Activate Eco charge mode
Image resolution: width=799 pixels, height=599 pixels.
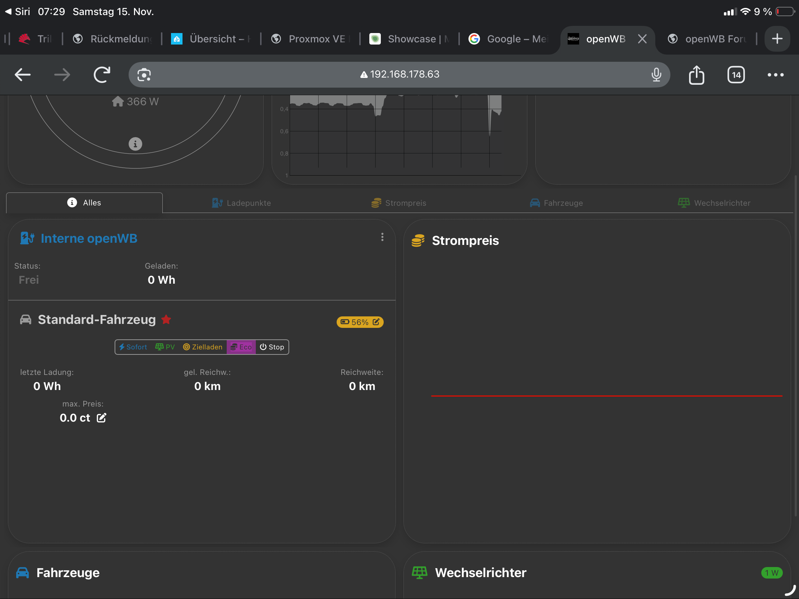pyautogui.click(x=241, y=347)
